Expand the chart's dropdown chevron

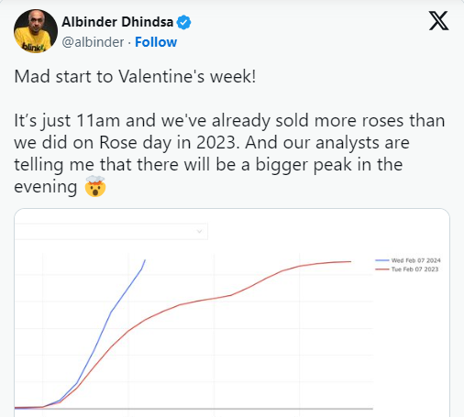pyautogui.click(x=199, y=231)
